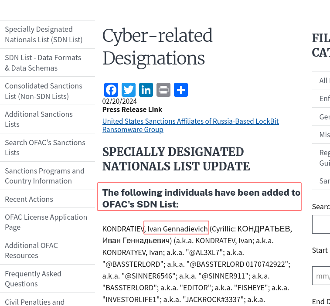
Task: Click the LinkedIn share icon
Action: pos(146,90)
